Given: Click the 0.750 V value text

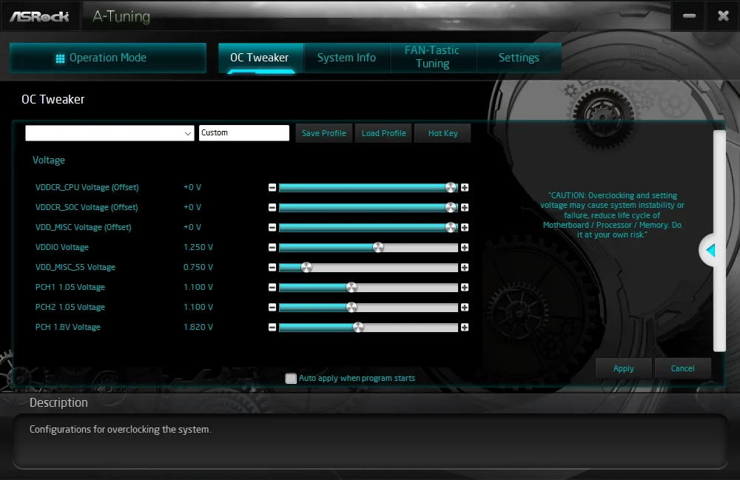Looking at the screenshot, I should click(x=198, y=267).
